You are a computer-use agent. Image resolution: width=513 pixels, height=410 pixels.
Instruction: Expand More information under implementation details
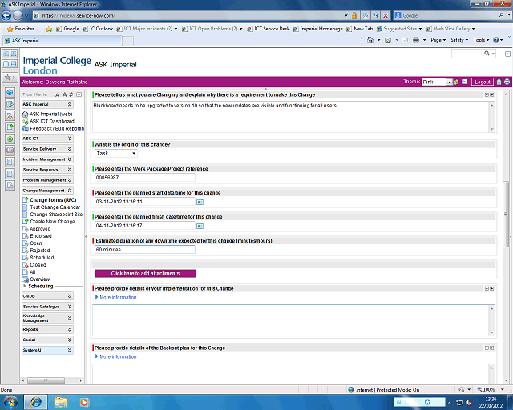coord(118,297)
